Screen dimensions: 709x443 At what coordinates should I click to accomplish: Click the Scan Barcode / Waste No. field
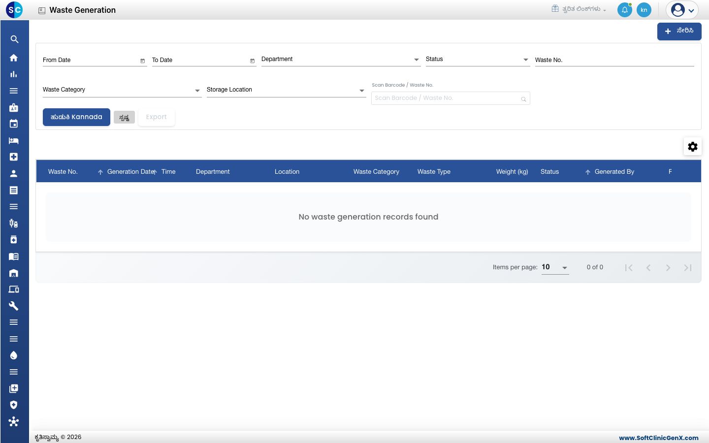(x=451, y=98)
